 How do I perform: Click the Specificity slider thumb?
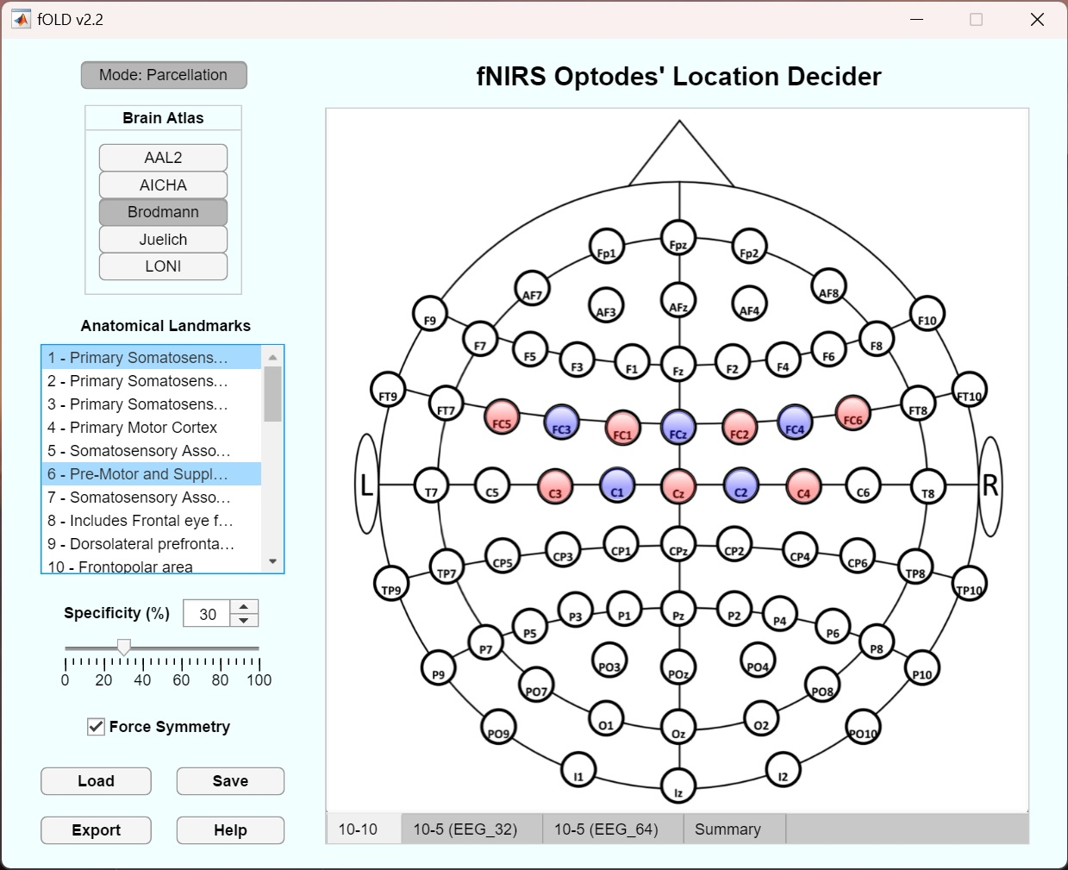pyautogui.click(x=124, y=648)
